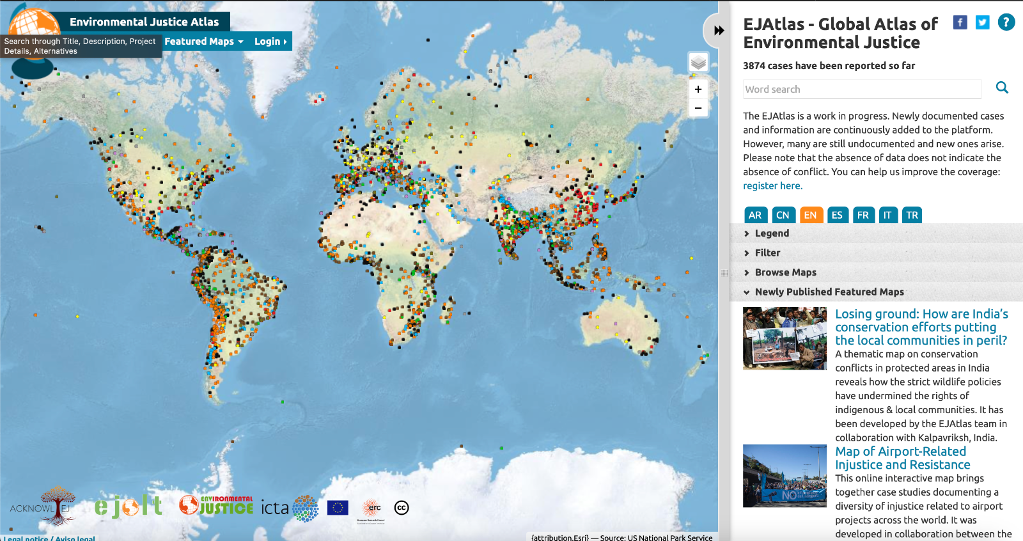Click the Esri attribution text
Viewport: 1023px width, 541px height.
621,537
